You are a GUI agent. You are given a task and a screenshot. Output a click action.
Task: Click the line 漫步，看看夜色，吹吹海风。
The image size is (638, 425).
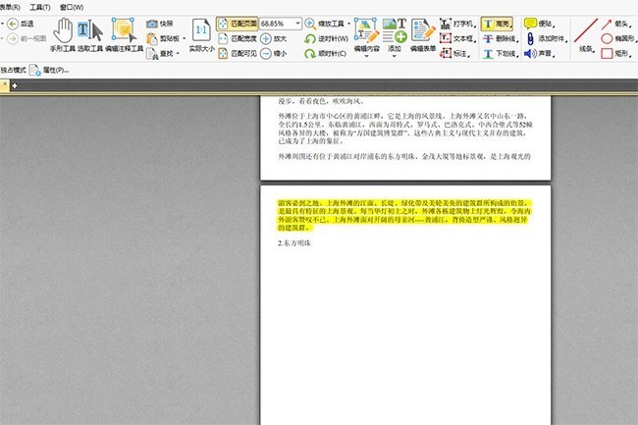(321, 101)
